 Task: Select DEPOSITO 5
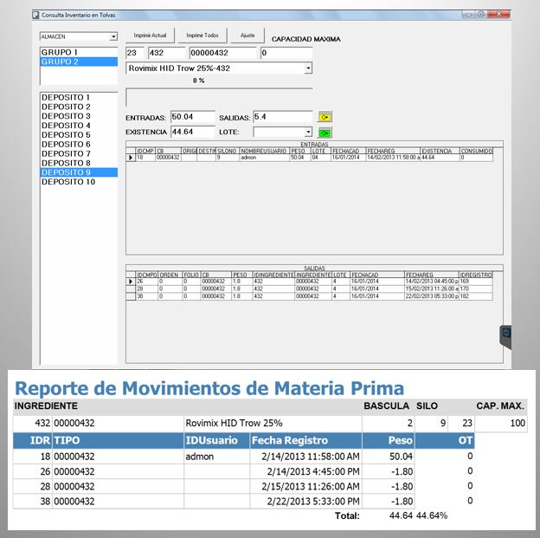coord(79,135)
